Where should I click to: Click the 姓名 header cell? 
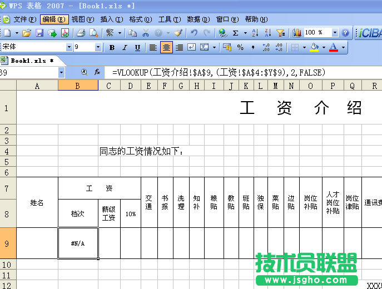[37, 202]
